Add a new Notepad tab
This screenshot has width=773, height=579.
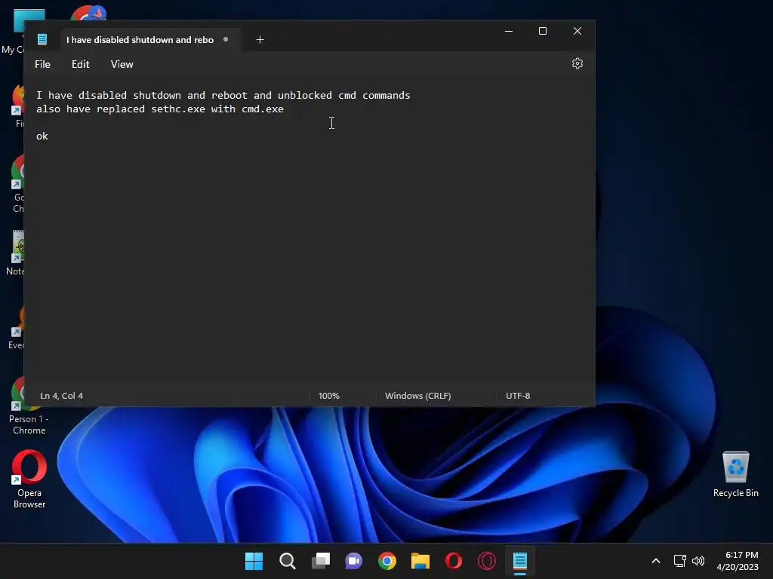click(260, 40)
